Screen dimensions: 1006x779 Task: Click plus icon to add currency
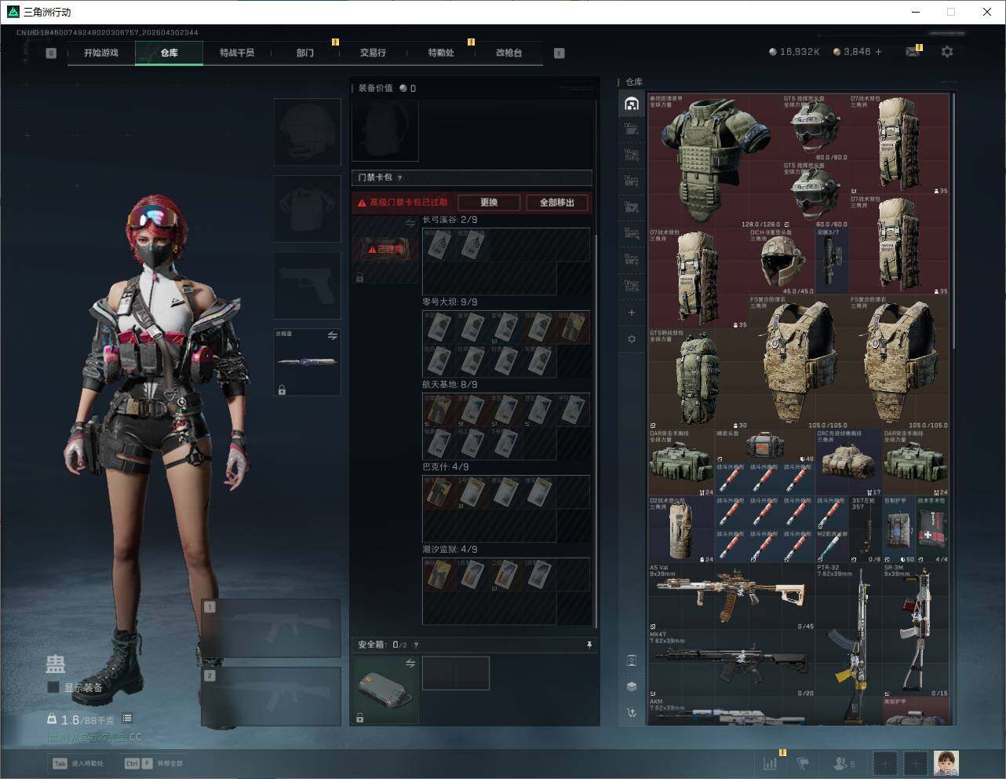pos(879,52)
